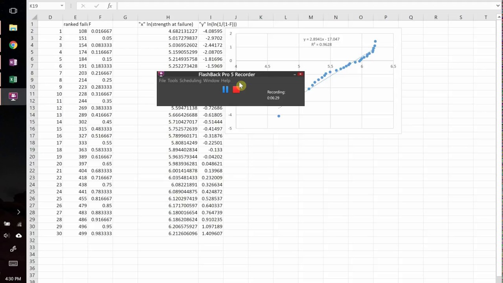Open Windows Ink Workspace pen icon
This screenshot has height=283, width=503.
[13, 249]
